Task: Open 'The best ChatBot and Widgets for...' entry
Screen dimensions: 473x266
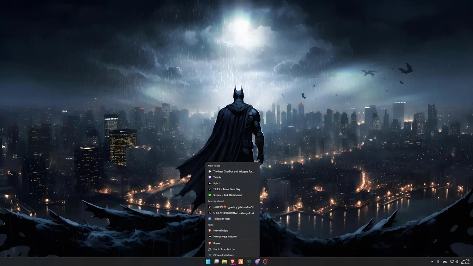Action: coord(232,171)
